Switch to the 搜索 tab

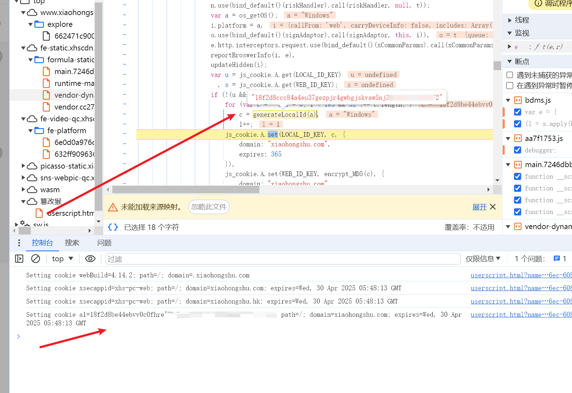[x=72, y=243]
